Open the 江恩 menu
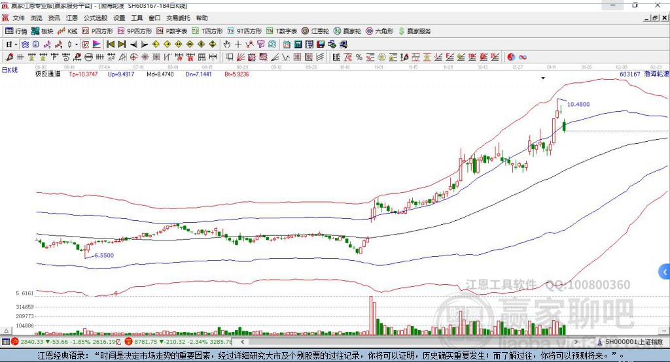The width and height of the screenshot is (670, 362). [x=72, y=18]
